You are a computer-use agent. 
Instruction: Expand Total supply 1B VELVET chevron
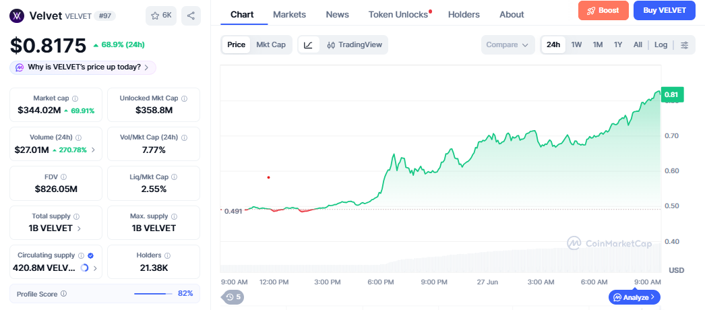pos(79,228)
